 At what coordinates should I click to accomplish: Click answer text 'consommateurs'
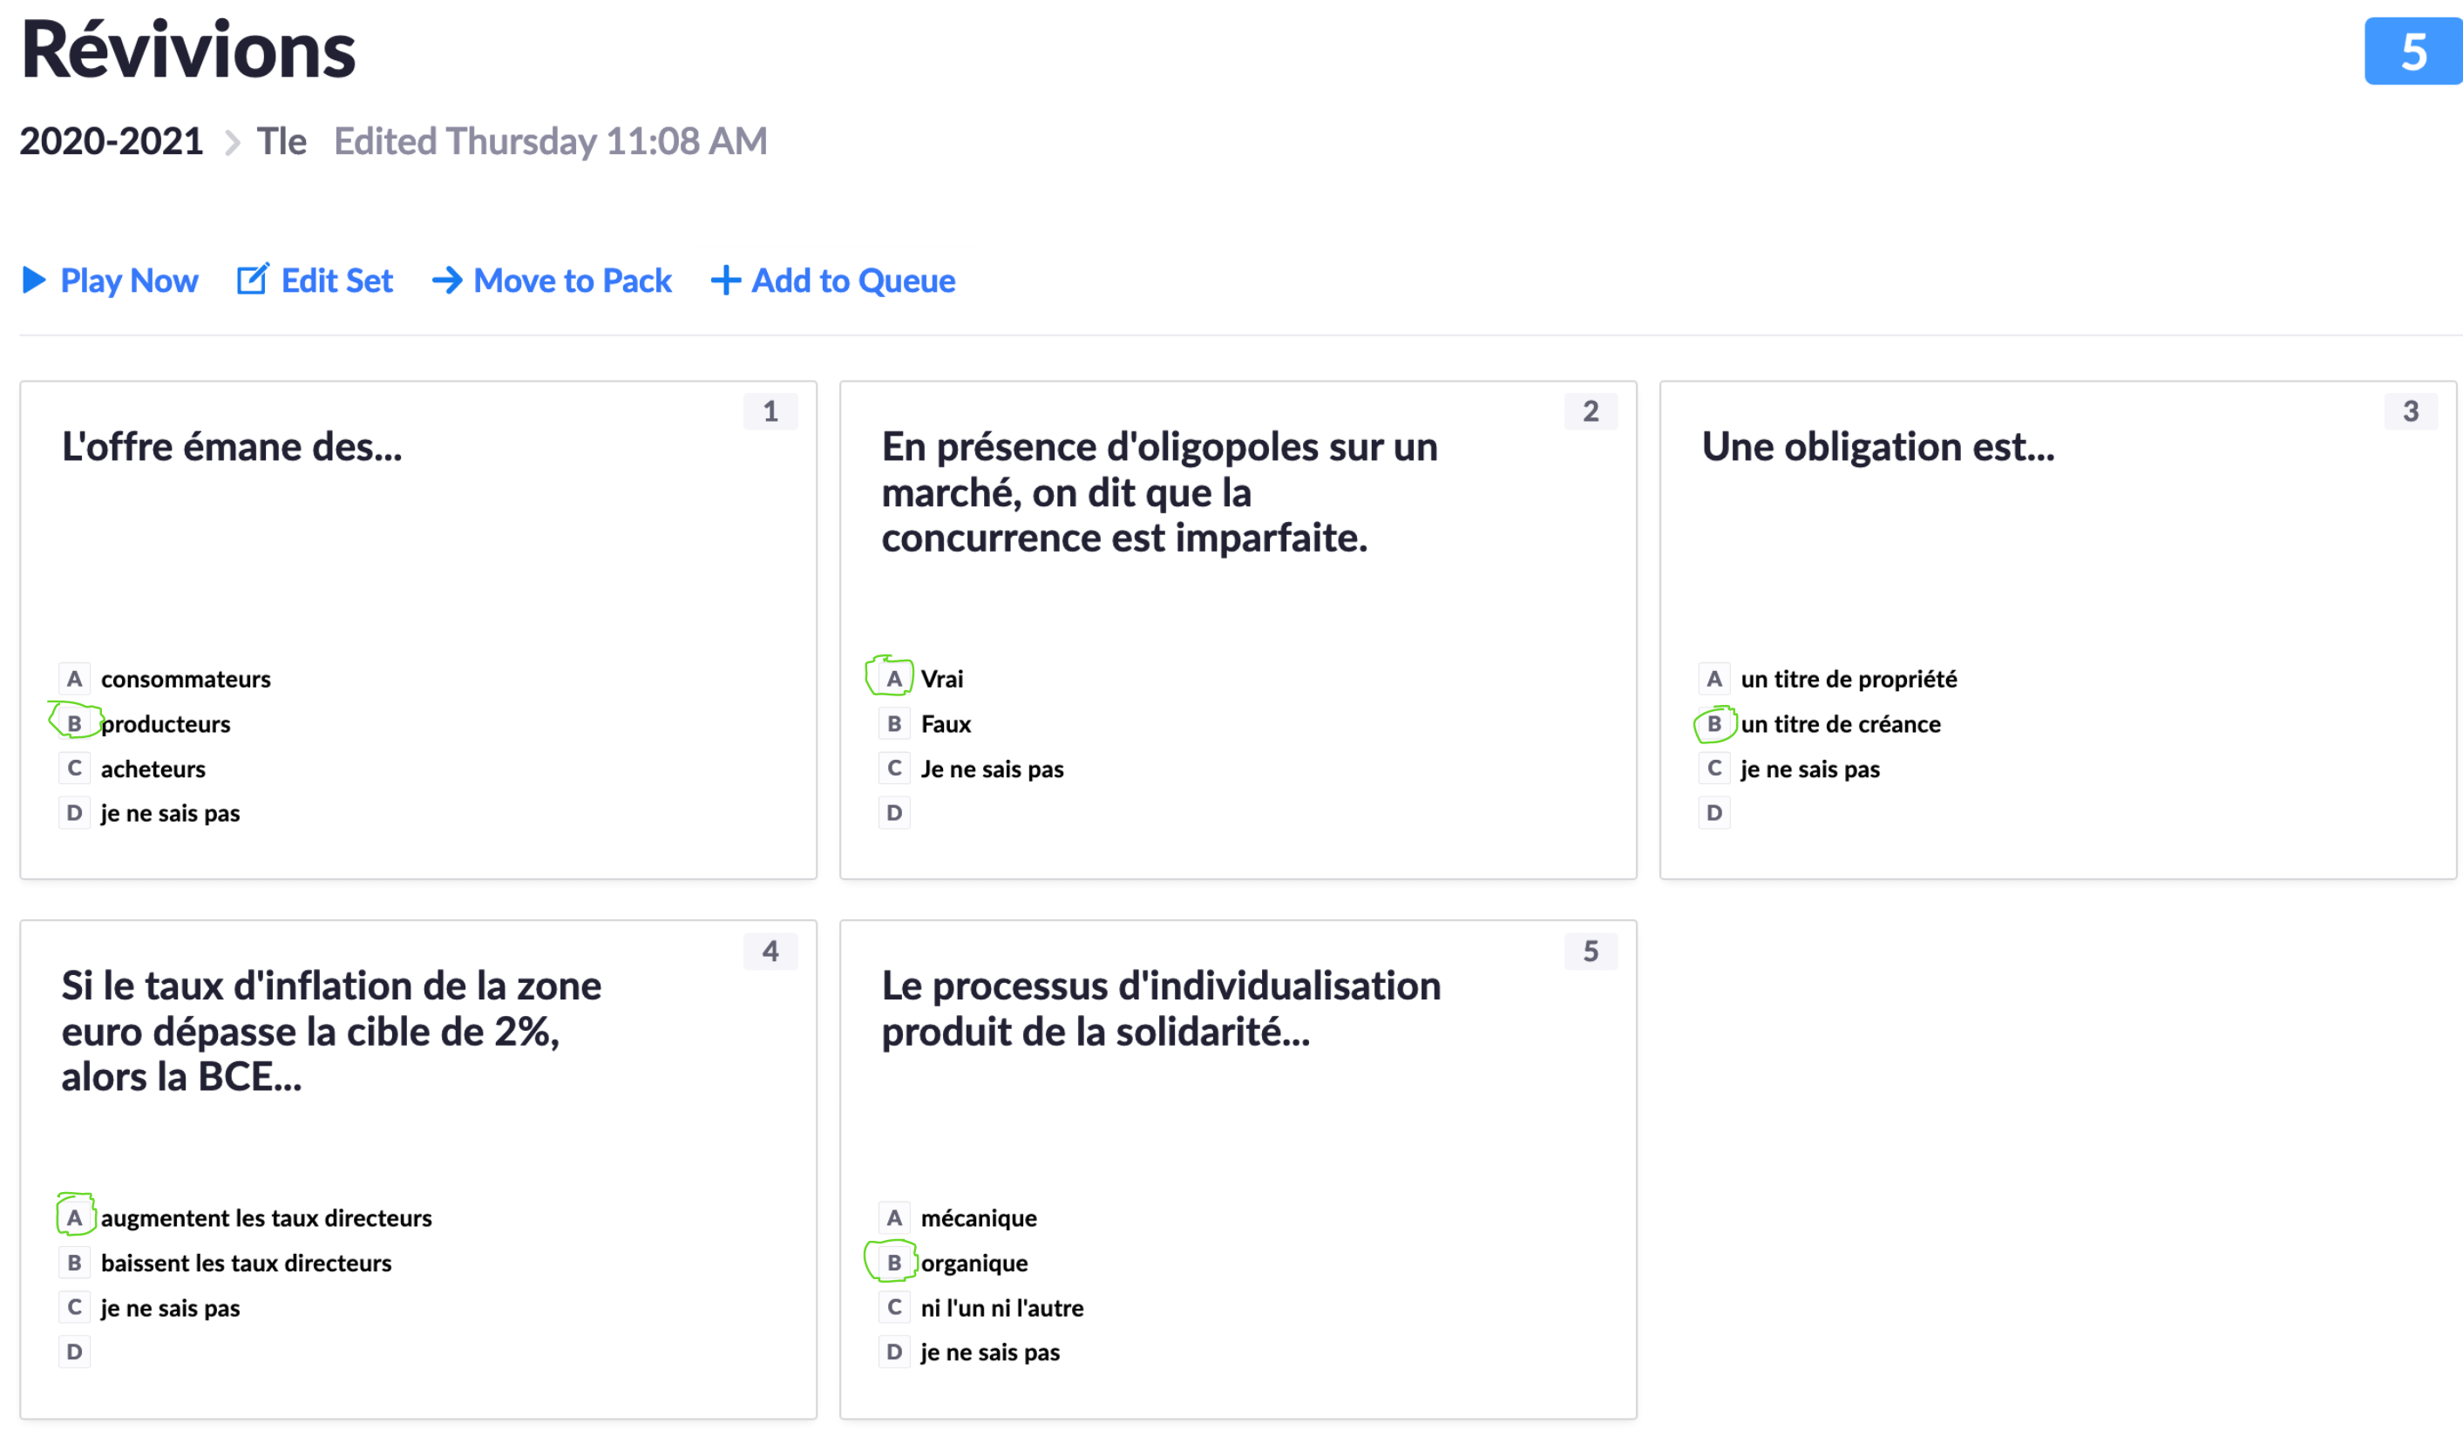coord(186,679)
